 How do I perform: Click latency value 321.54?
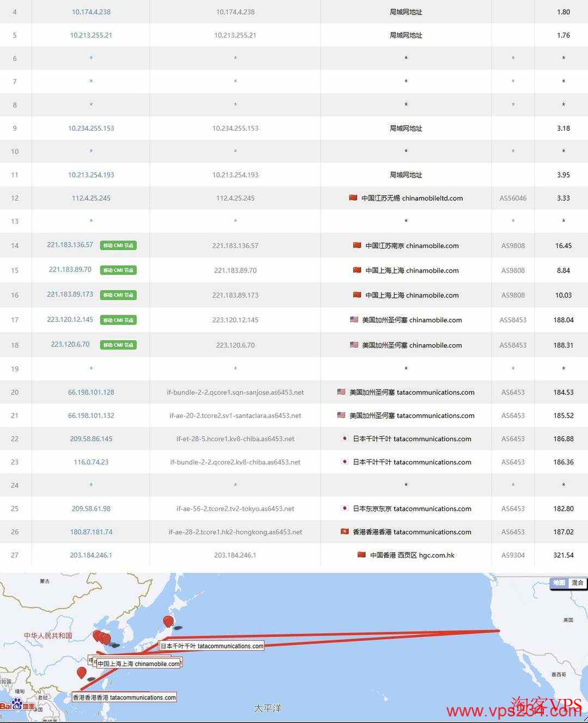point(563,555)
